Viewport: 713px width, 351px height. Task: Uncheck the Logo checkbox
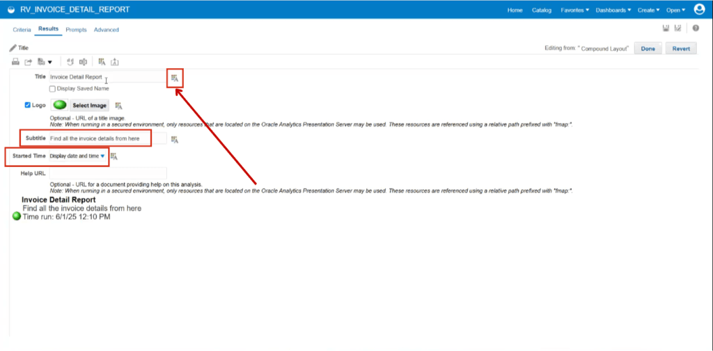click(x=27, y=105)
